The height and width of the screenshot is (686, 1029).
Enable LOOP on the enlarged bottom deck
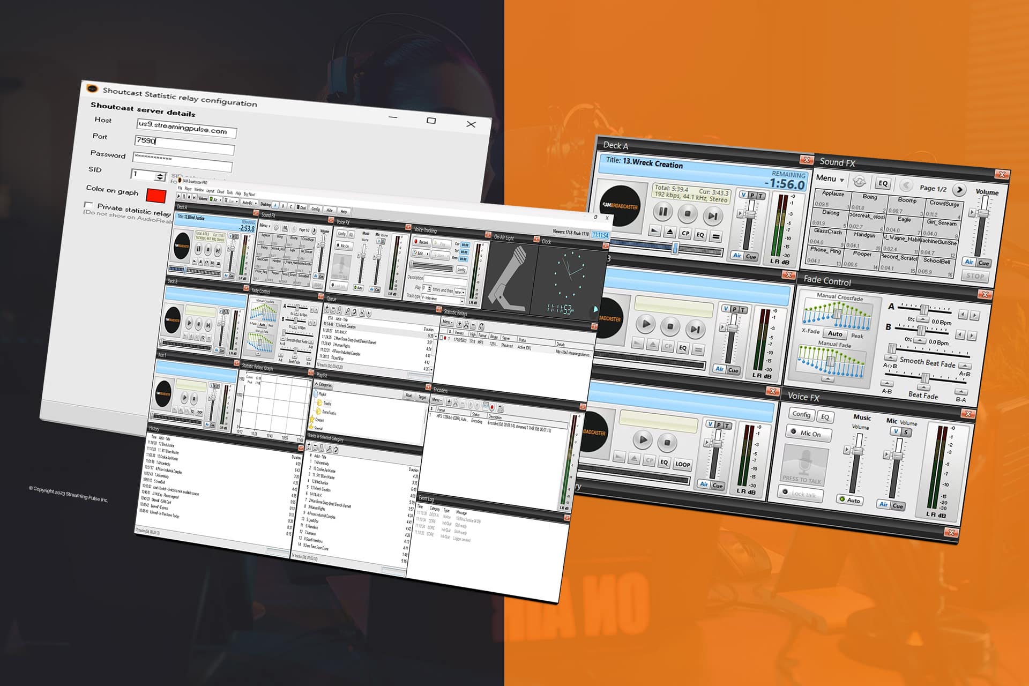(682, 464)
